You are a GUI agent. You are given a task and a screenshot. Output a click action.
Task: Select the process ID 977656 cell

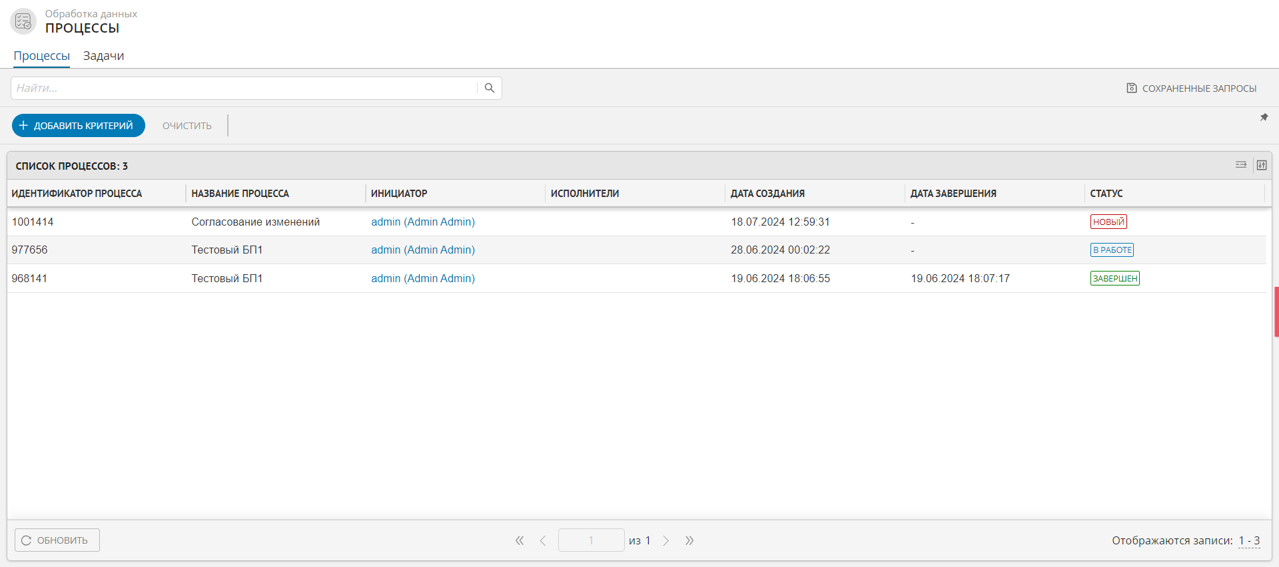coord(29,250)
